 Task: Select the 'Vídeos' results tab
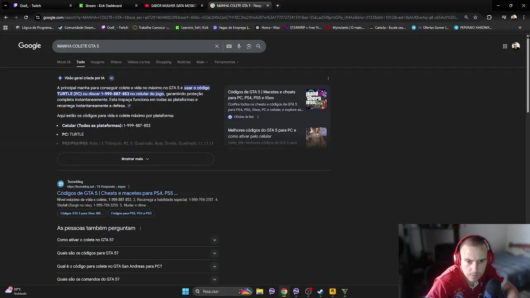point(116,62)
